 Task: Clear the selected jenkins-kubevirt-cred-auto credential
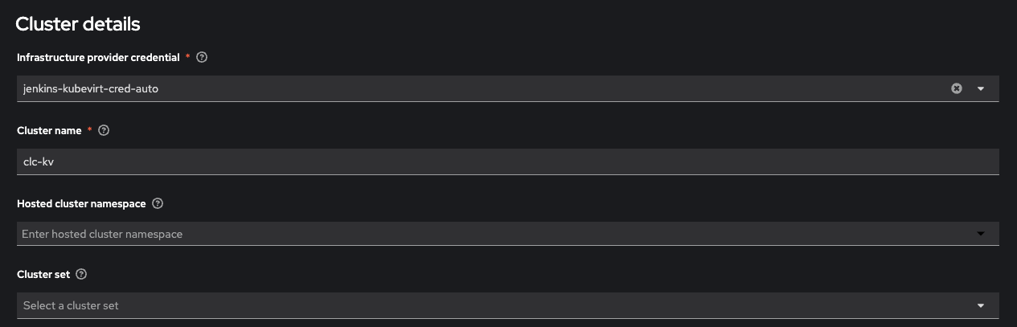click(x=957, y=89)
